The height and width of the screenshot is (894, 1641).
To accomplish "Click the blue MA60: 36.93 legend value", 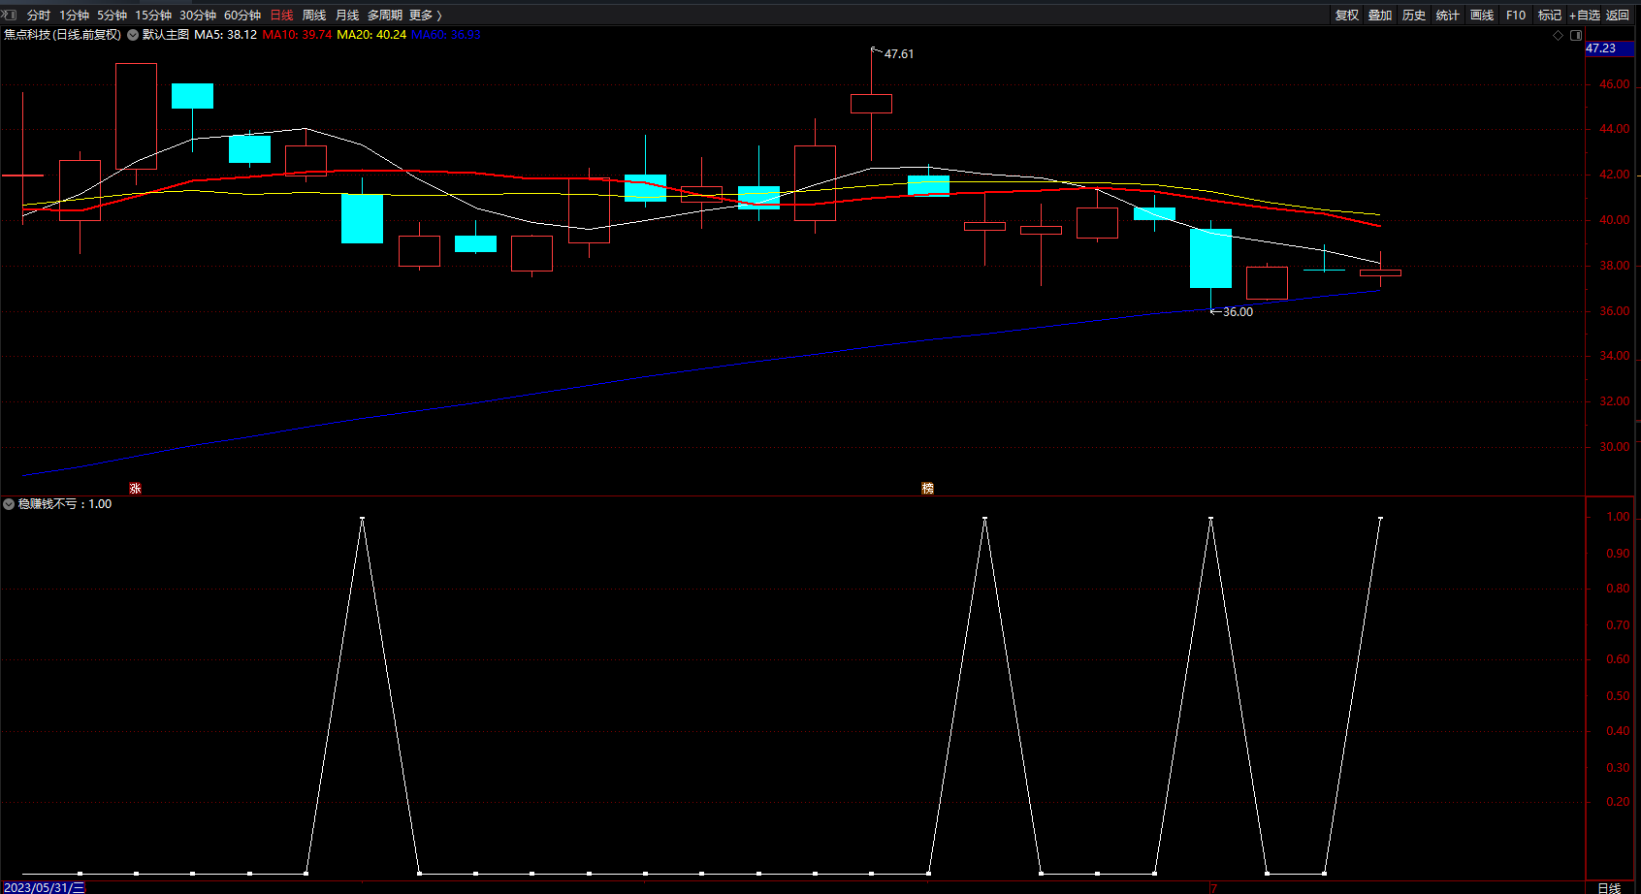I will point(446,35).
